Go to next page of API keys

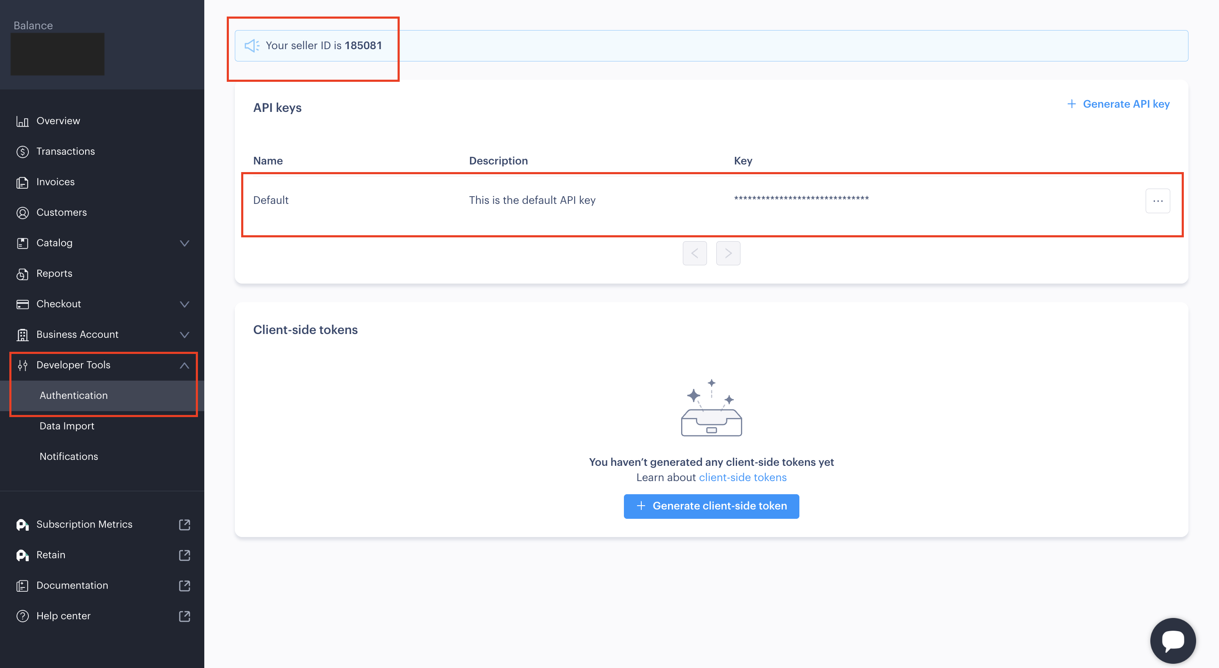pos(728,253)
